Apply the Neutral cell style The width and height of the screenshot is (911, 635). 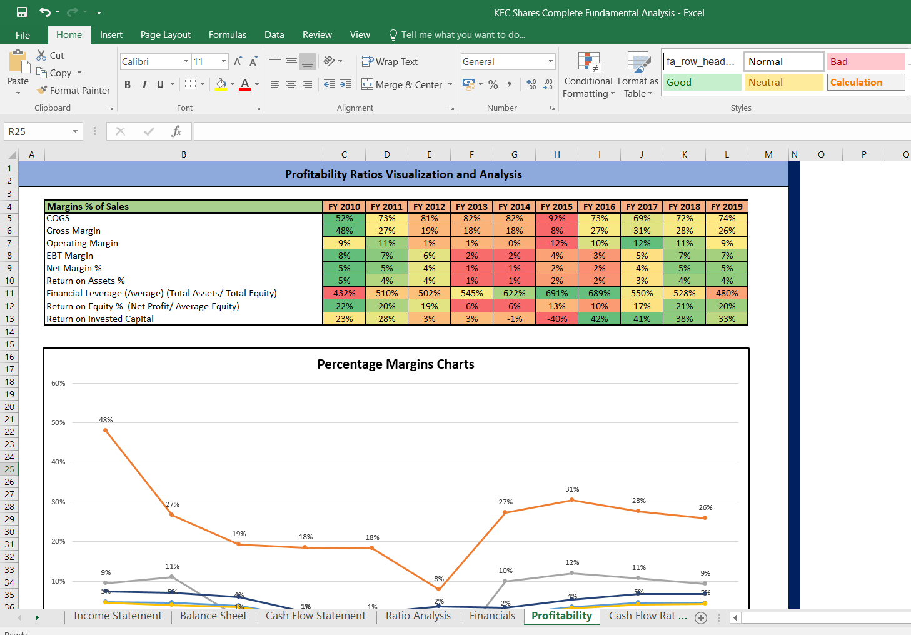pyautogui.click(x=784, y=82)
